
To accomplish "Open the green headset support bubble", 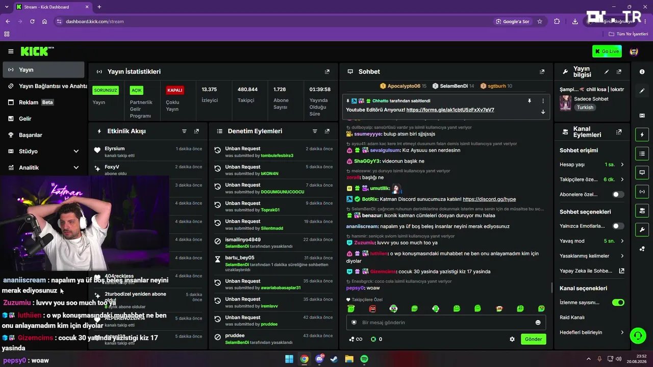I will [x=638, y=335].
